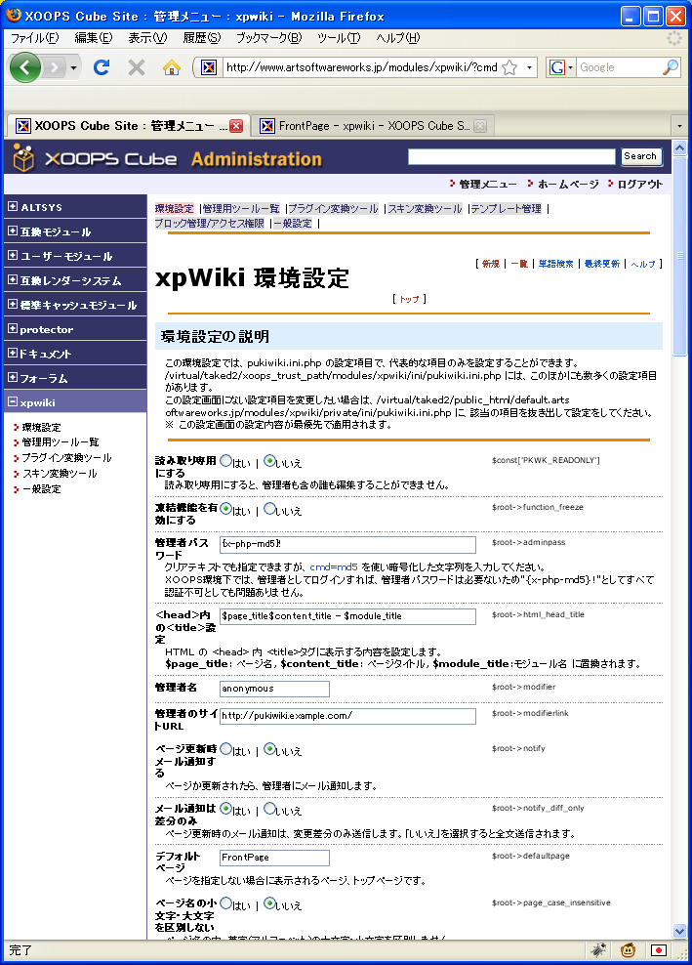Click the Stop loading X icon

[x=137, y=67]
